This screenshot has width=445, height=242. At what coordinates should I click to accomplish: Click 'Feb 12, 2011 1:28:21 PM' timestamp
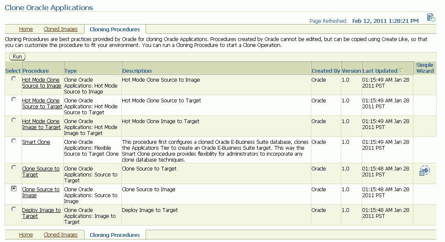pyautogui.click(x=385, y=21)
